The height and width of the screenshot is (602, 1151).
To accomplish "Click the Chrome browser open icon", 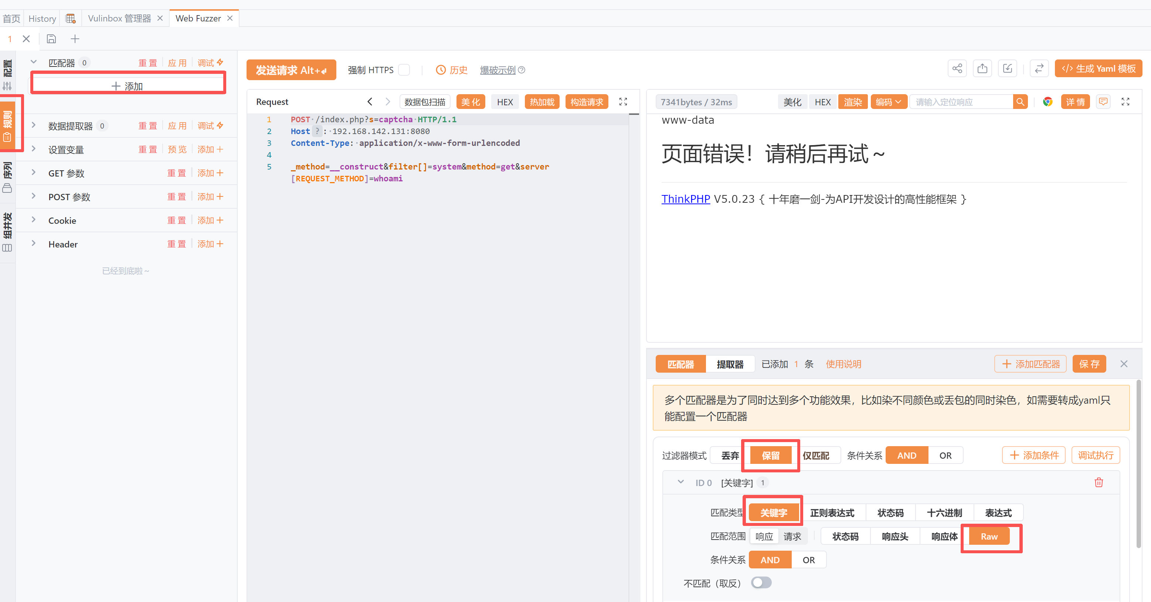I will point(1048,102).
